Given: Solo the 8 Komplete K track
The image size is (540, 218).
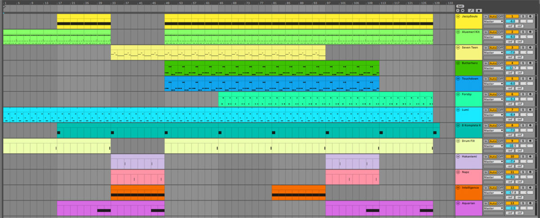Looking at the screenshot, I should pyautogui.click(x=523, y=125).
